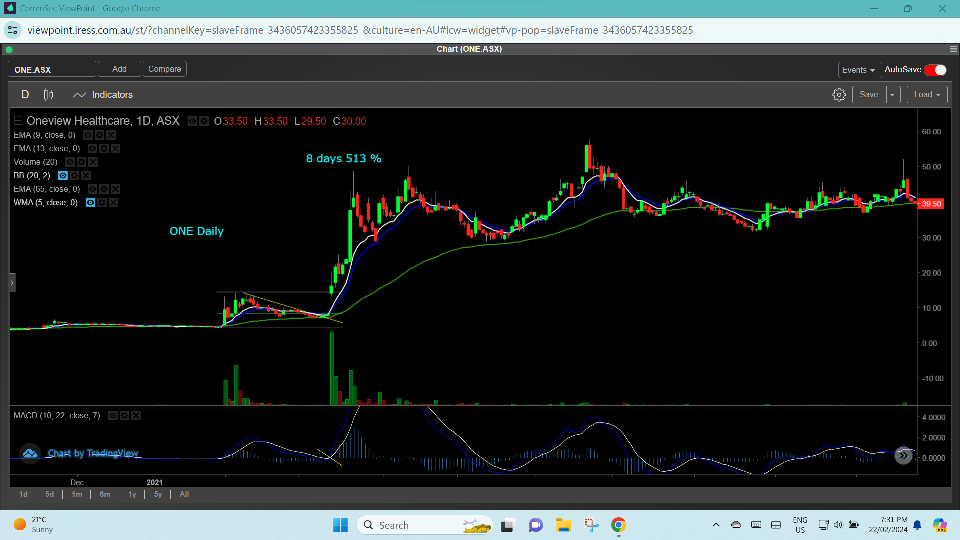
Task: Remove Volume (20) indicator
Action: tap(93, 162)
